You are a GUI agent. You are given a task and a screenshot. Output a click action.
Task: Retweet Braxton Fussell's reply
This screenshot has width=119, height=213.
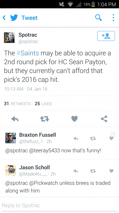click(x=93, y=138)
